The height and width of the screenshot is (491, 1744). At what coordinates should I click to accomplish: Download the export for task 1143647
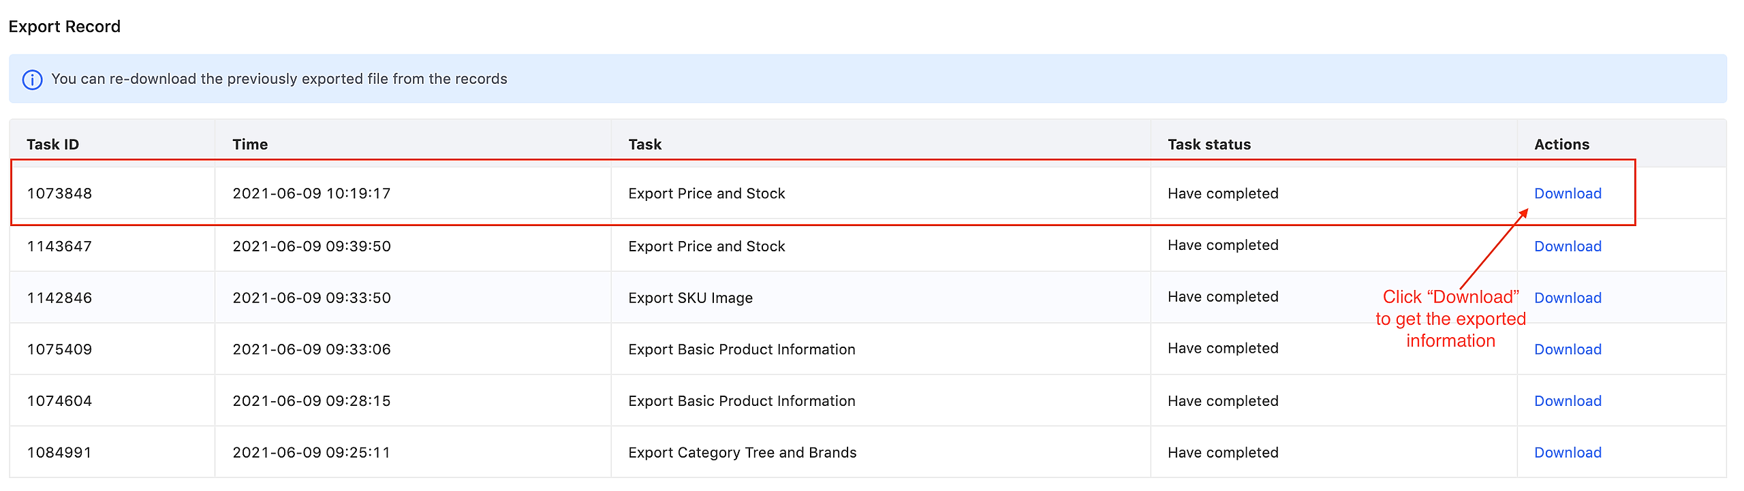[1567, 247]
